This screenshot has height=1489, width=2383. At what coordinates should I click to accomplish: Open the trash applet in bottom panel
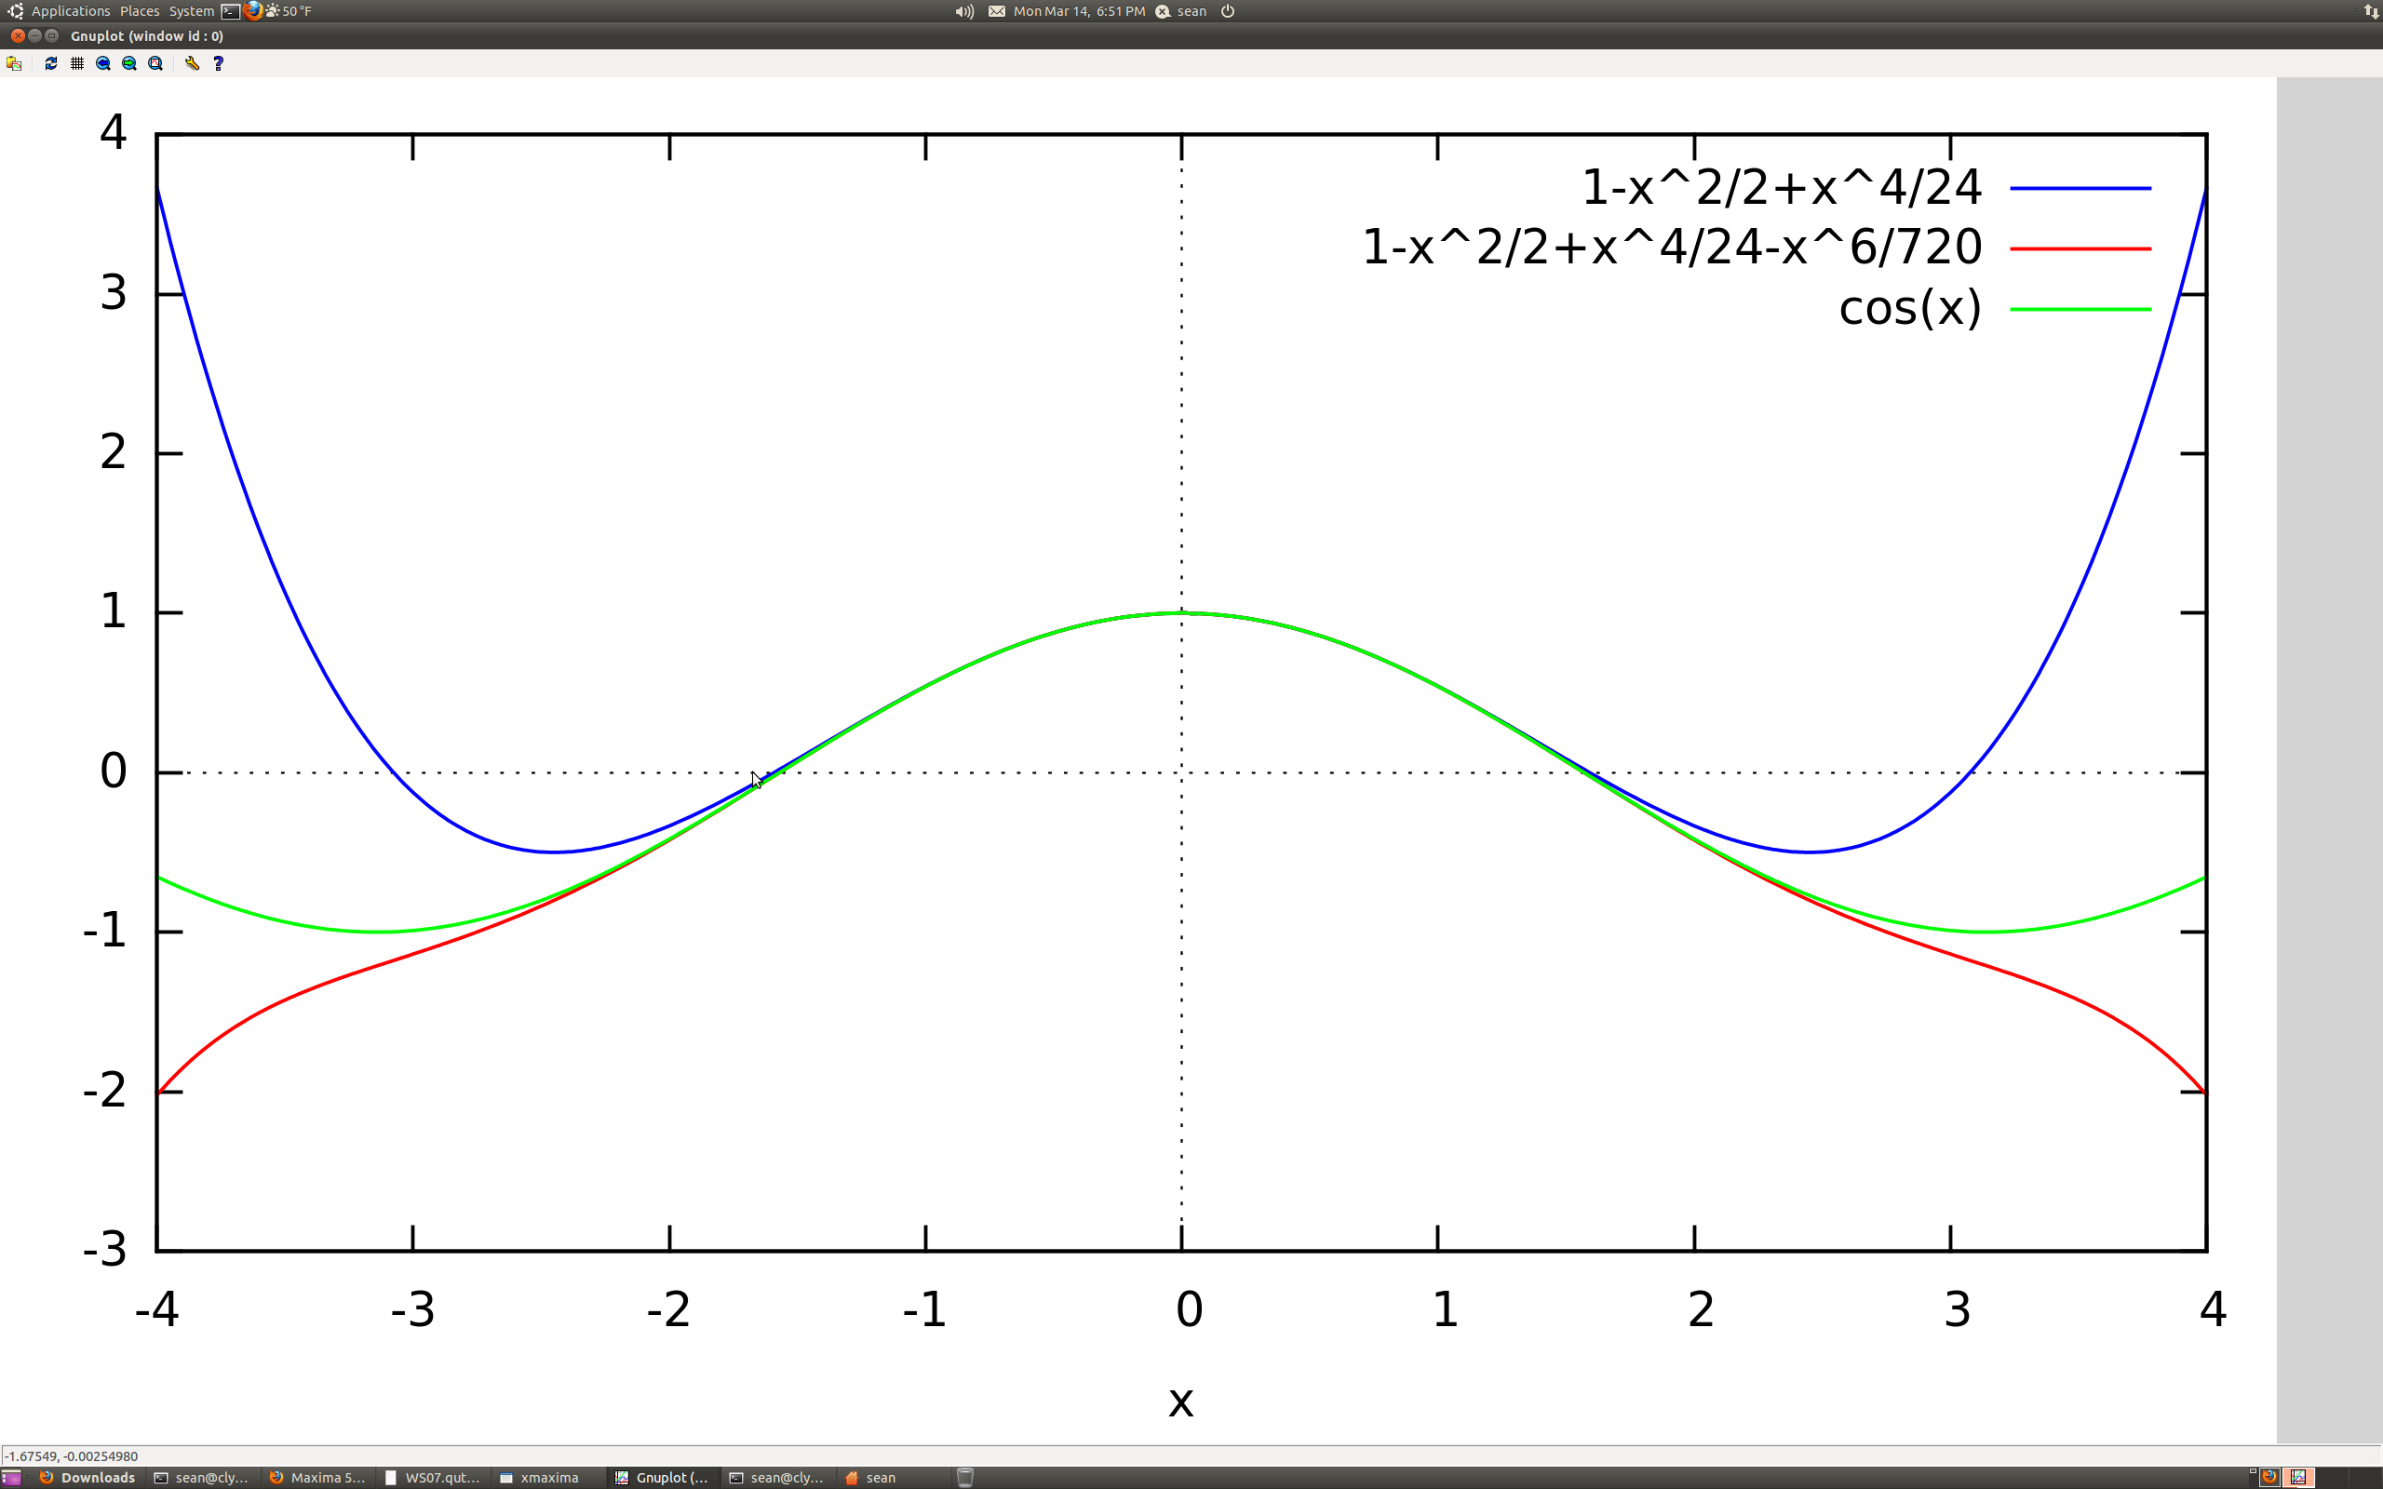tap(965, 1477)
